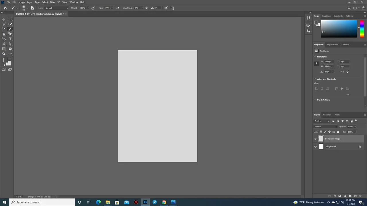This screenshot has height=206, width=367.
Task: Select the Horizontal Type tool
Action: point(10,39)
